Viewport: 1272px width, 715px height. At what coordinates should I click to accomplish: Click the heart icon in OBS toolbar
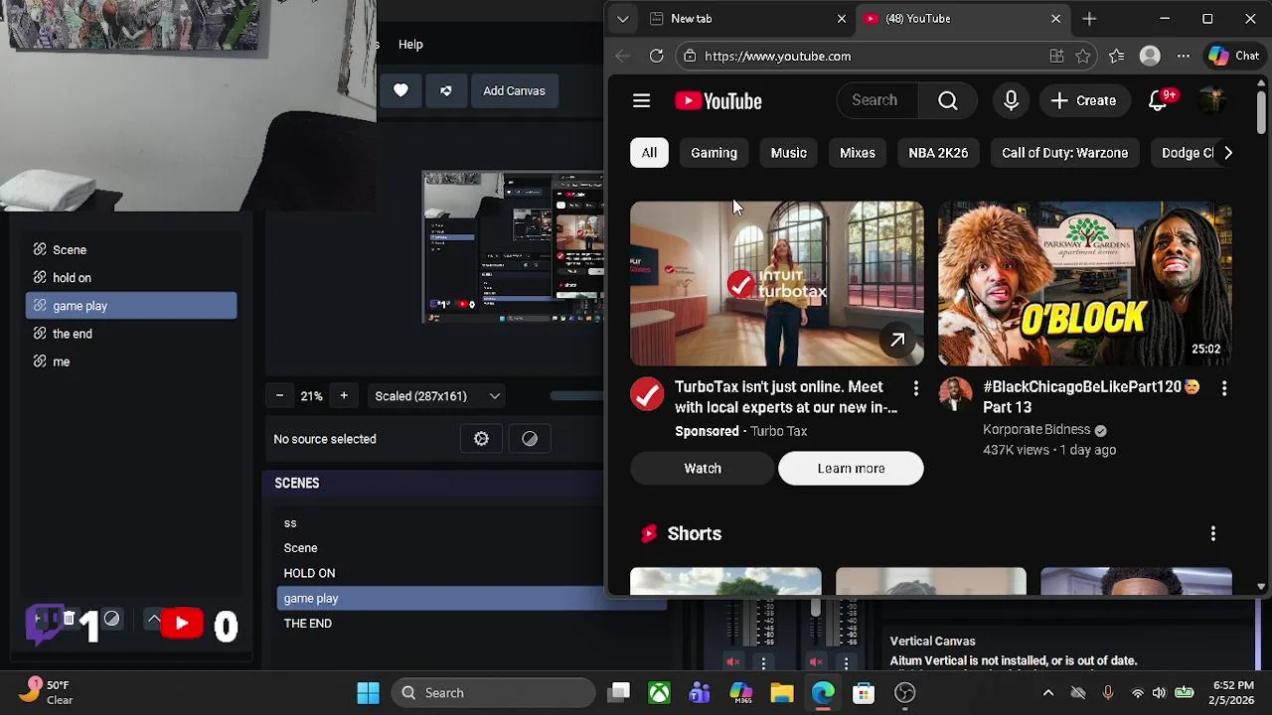400,90
